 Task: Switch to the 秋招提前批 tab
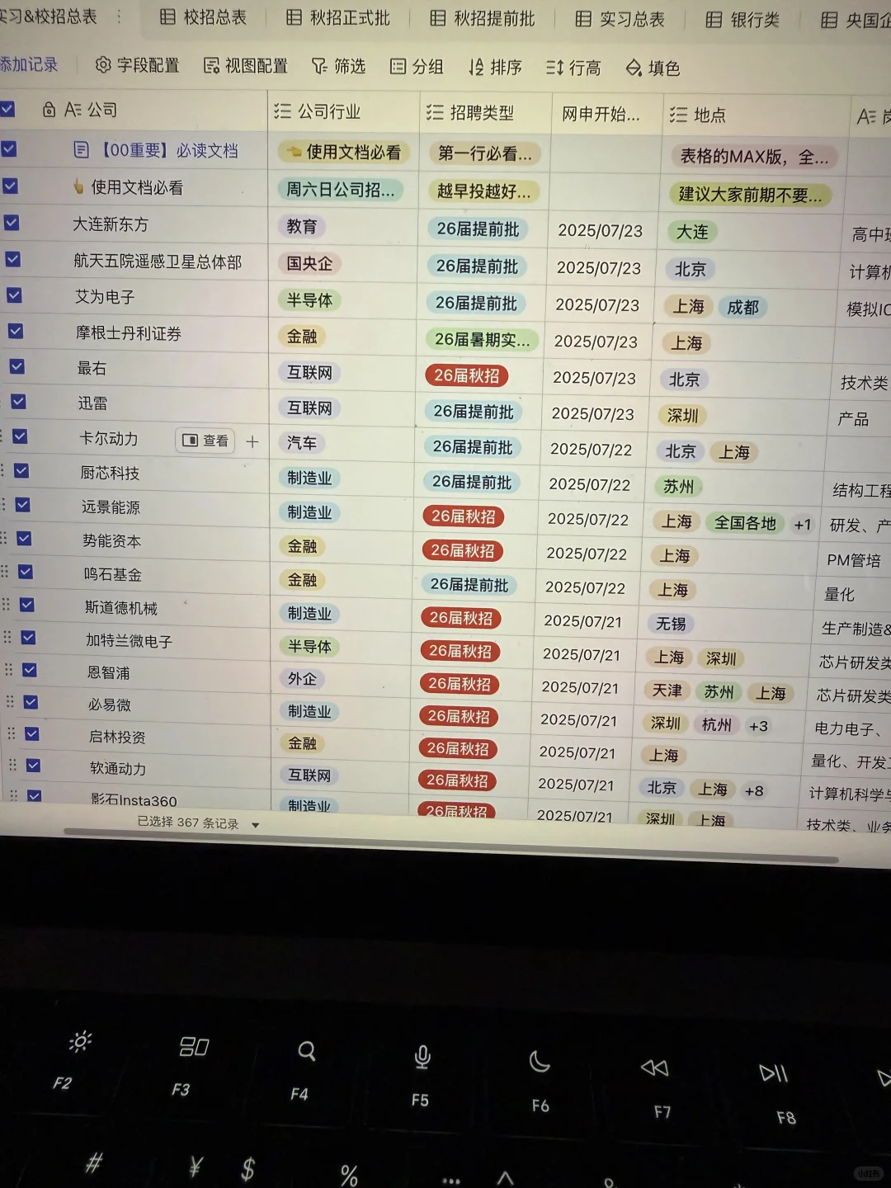pyautogui.click(x=483, y=18)
